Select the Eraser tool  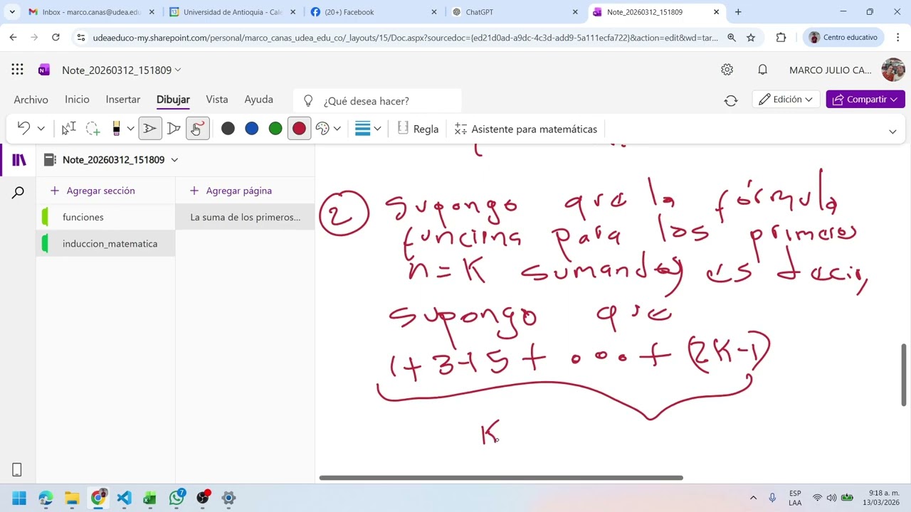coord(116,129)
